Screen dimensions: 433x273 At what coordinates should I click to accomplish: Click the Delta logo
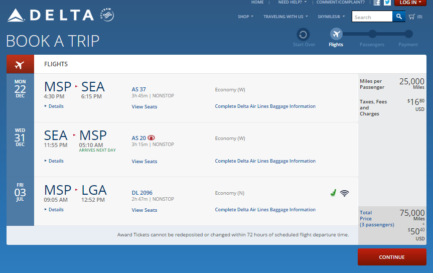tap(51, 15)
